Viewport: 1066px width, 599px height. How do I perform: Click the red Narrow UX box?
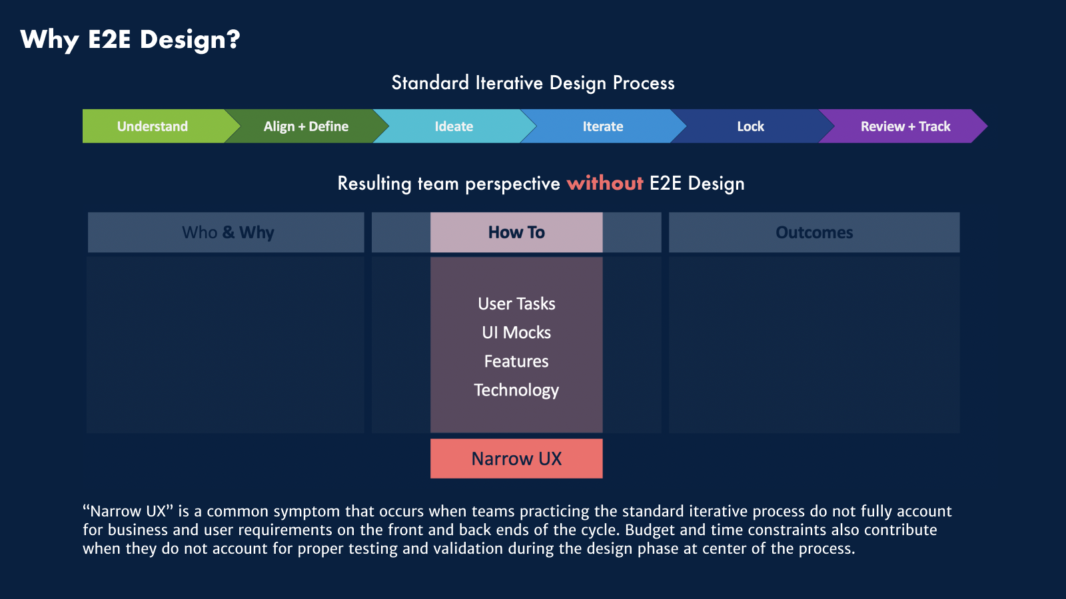[516, 459]
